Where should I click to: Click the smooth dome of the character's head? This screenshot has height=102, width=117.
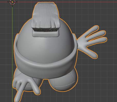coord(45,48)
